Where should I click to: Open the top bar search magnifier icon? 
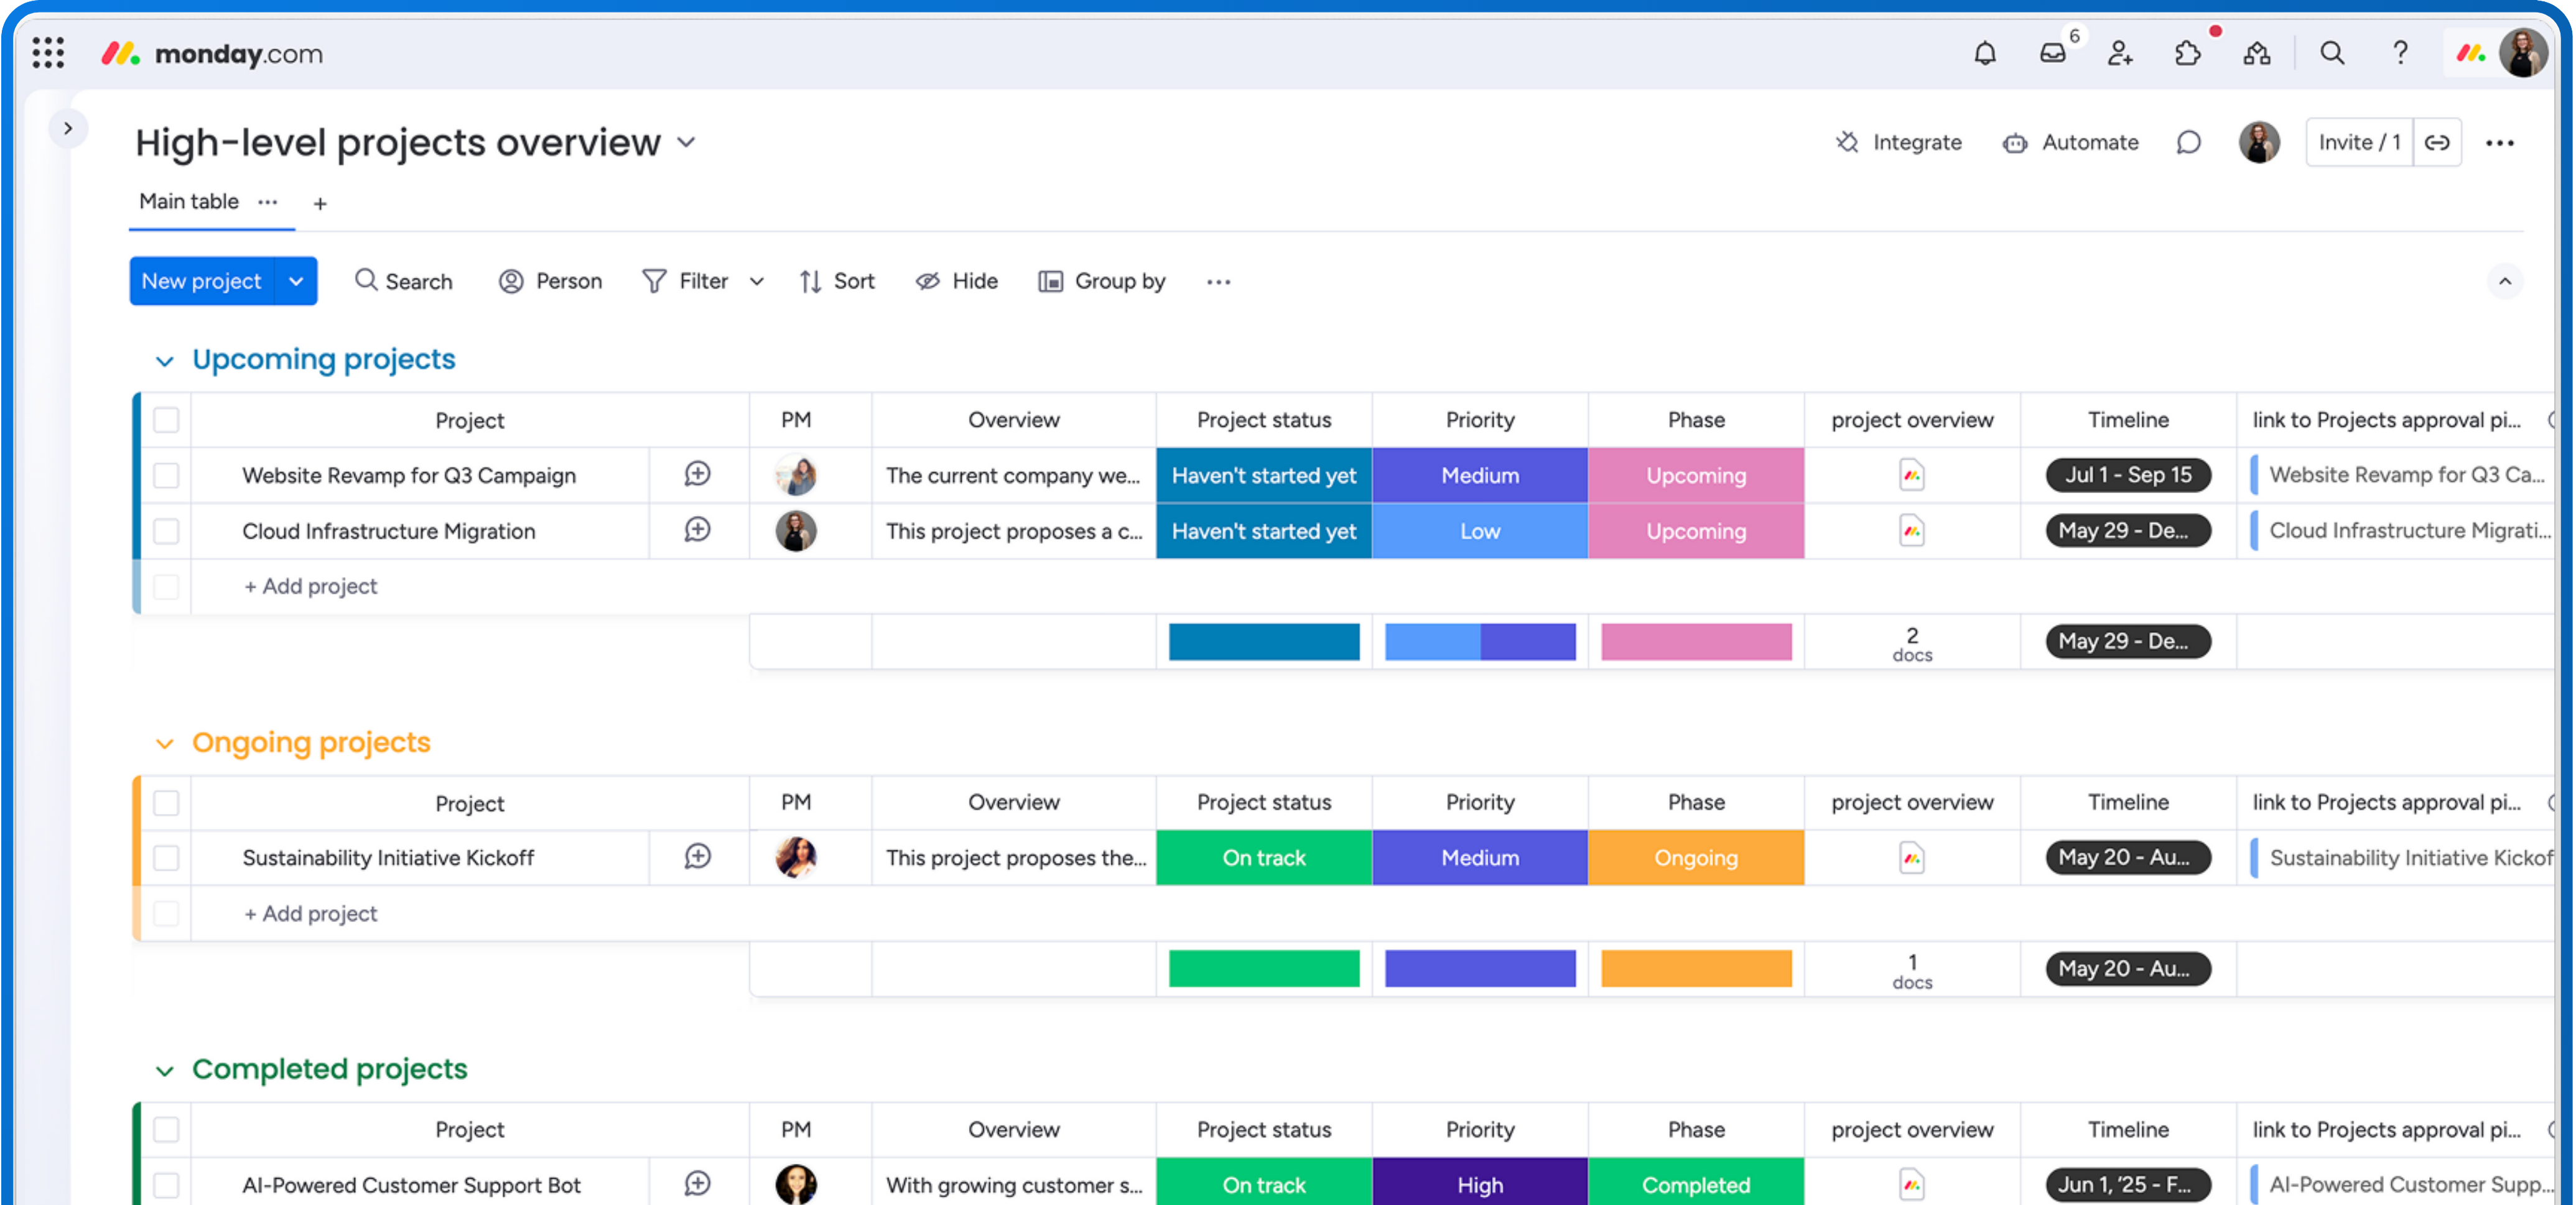point(2331,53)
